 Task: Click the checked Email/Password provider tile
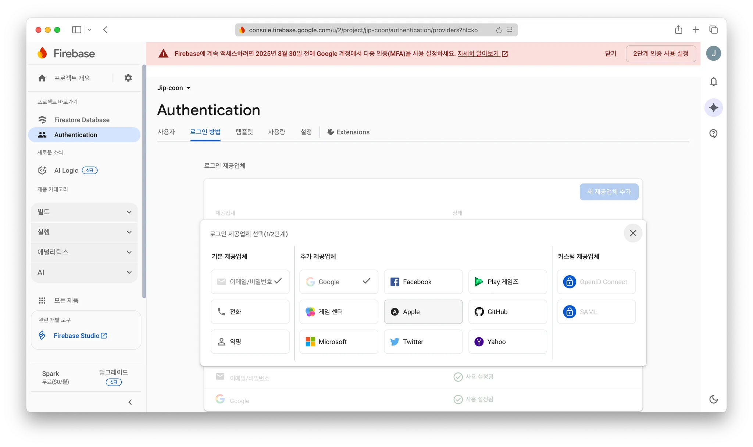click(250, 282)
